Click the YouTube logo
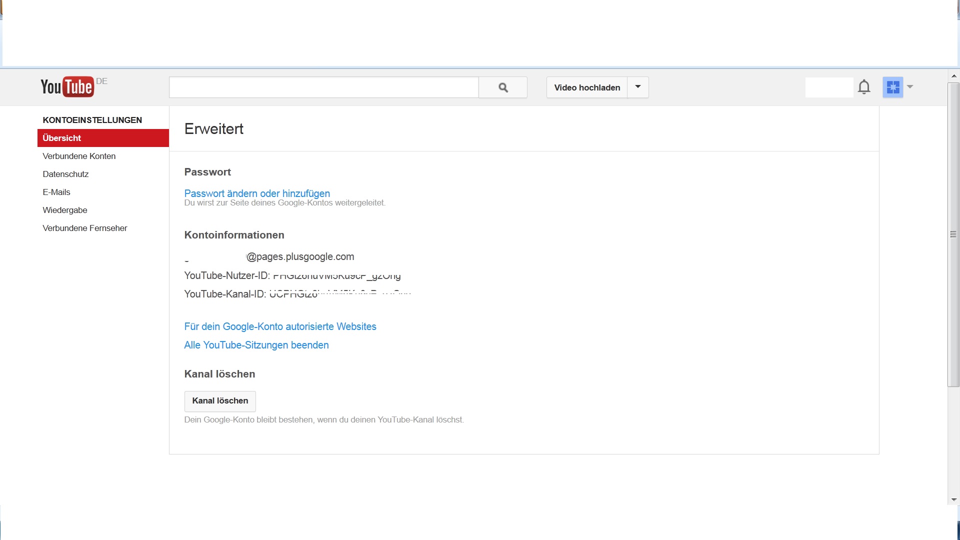Viewport: 960px width, 540px height. coord(67,87)
